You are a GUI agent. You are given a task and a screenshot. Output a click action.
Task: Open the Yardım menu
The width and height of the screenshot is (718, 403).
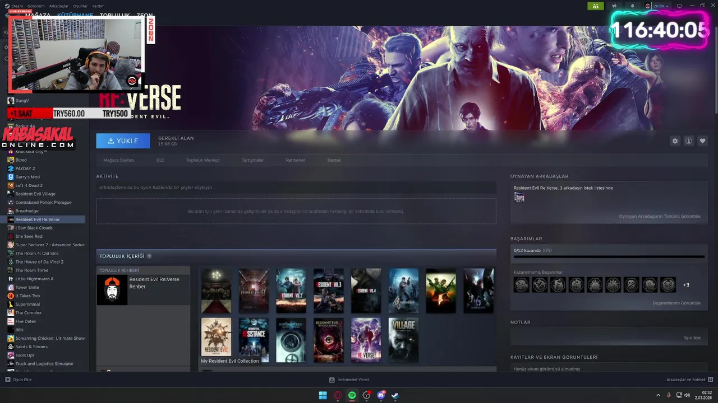click(98, 6)
